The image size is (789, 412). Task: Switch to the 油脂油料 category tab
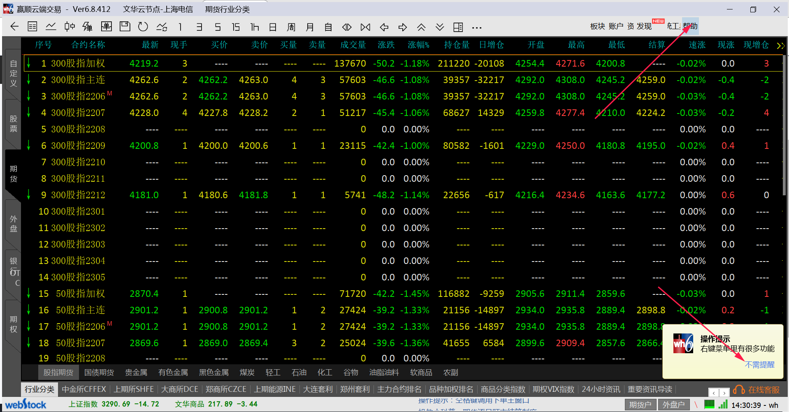click(x=384, y=373)
